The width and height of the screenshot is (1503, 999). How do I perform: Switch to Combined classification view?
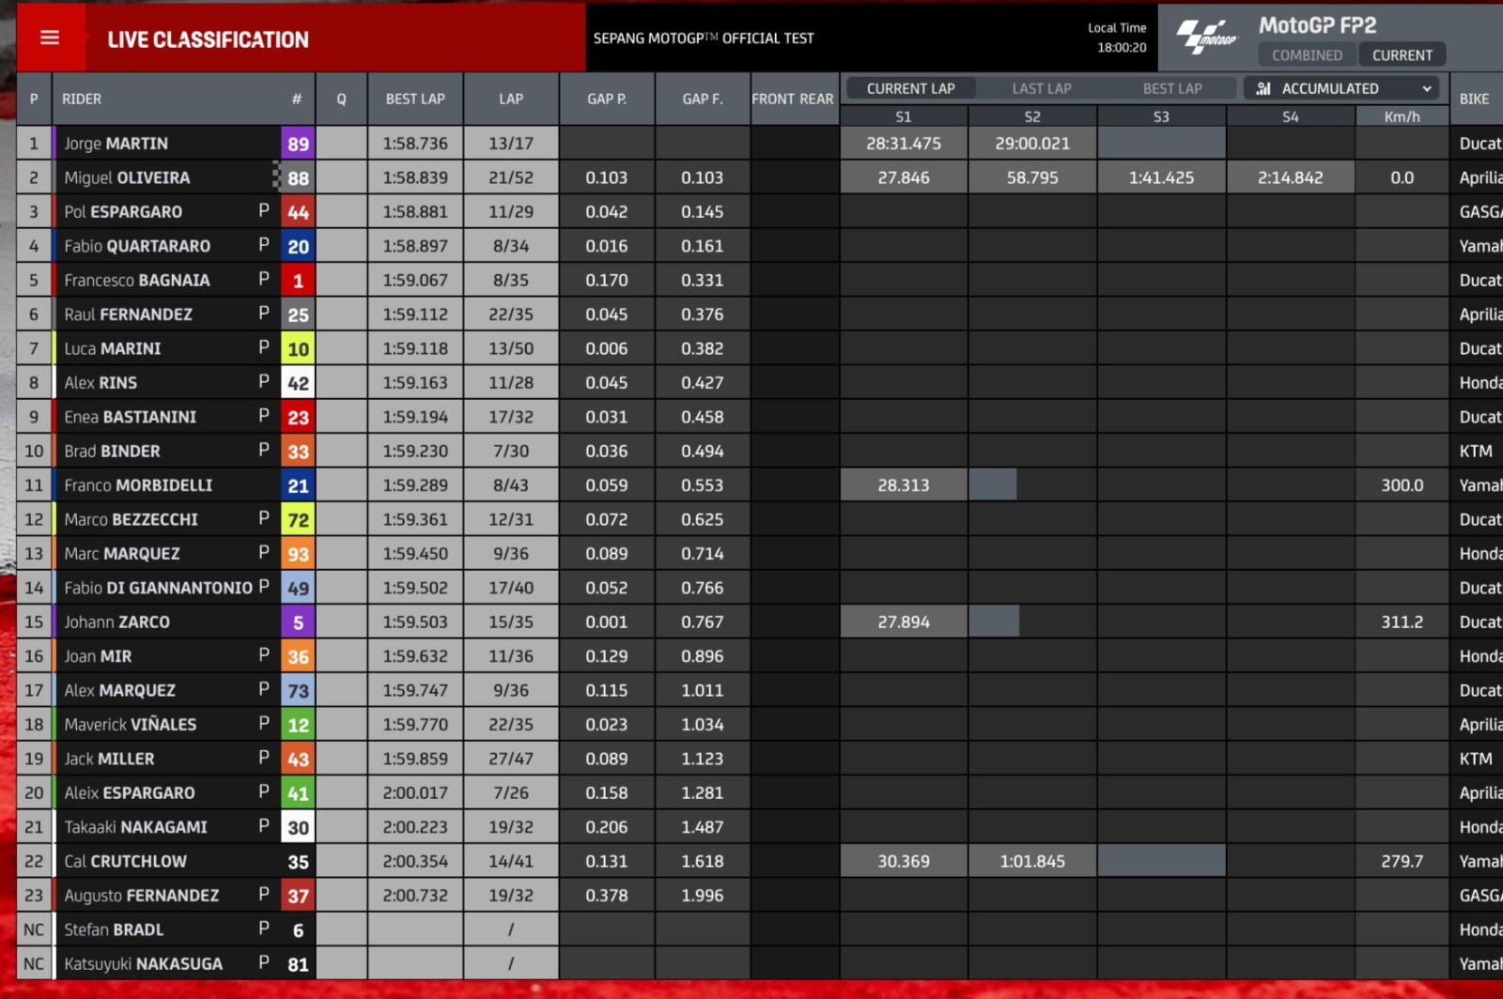tap(1307, 55)
